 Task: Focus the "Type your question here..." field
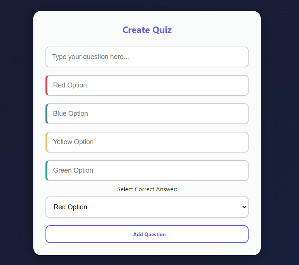(x=147, y=57)
